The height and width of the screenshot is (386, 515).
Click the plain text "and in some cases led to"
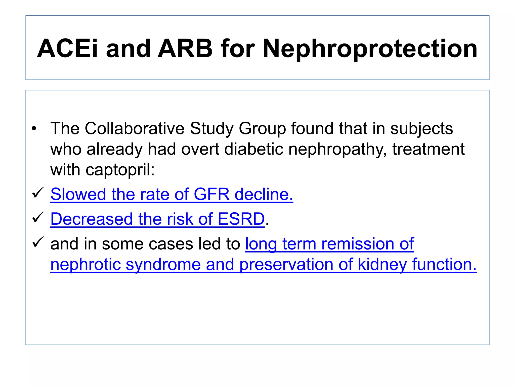[x=145, y=244]
